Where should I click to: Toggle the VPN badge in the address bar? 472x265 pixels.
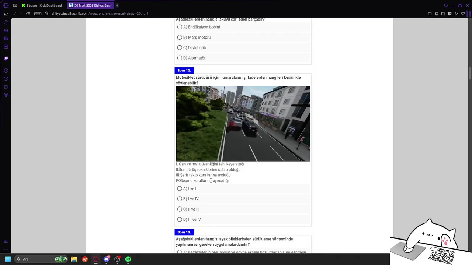[38, 14]
